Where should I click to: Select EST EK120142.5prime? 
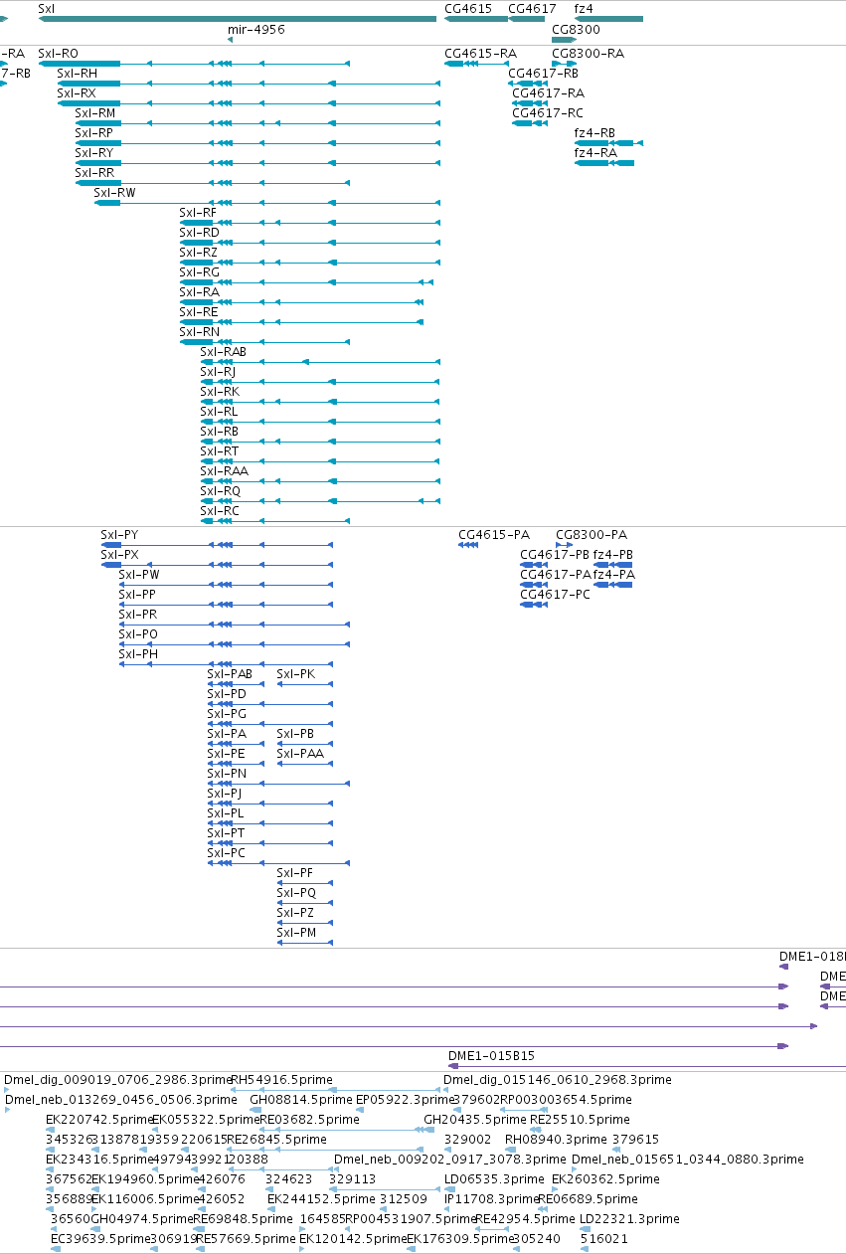tap(352, 1239)
